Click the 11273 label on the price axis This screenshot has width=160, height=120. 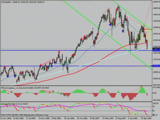coord(156,59)
